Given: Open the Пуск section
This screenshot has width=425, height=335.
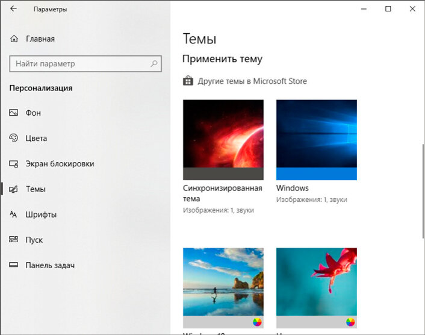Looking at the screenshot, I should pos(34,240).
